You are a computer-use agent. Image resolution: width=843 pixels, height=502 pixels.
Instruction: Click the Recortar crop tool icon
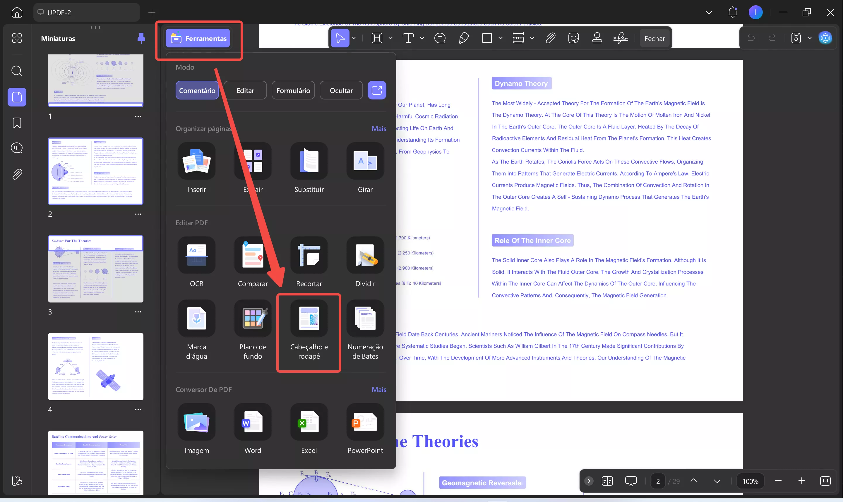click(309, 256)
